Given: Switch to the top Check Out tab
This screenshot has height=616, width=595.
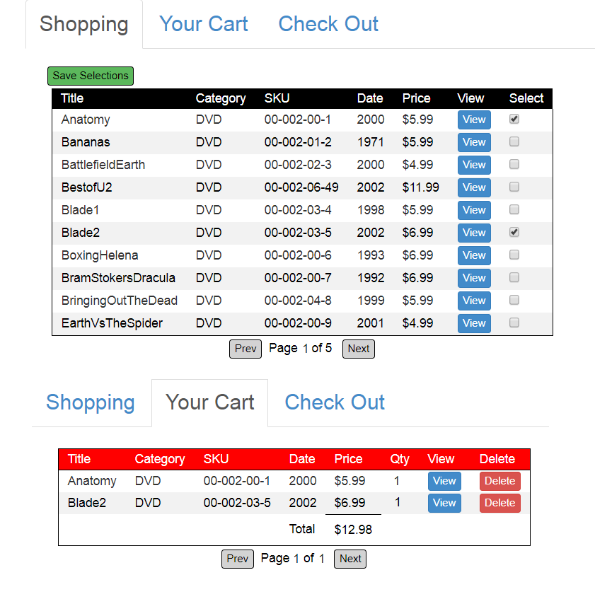Looking at the screenshot, I should [x=328, y=24].
